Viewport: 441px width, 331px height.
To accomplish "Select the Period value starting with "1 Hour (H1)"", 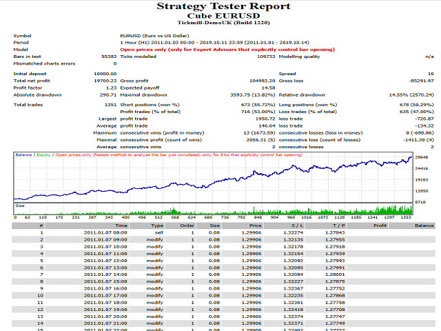I will pos(214,43).
